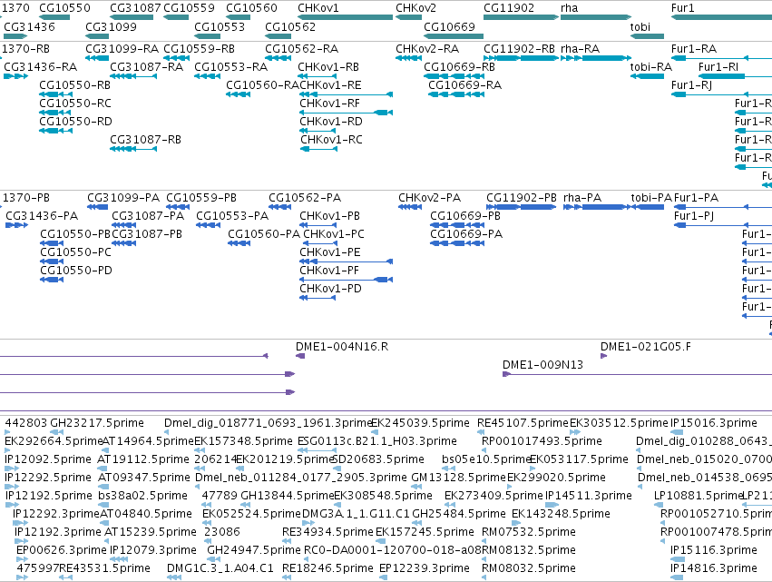Click protein CHKov1-PD
Image resolution: width=772 pixels, height=582 pixels.
pos(330,289)
